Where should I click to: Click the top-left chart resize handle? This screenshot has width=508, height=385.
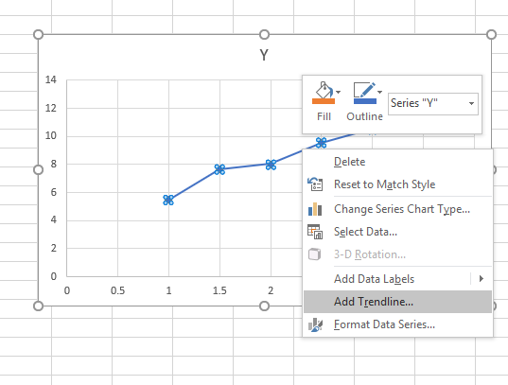pyautogui.click(x=38, y=34)
